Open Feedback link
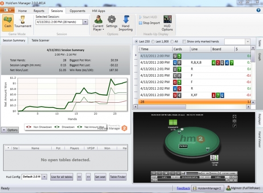 [183, 188]
